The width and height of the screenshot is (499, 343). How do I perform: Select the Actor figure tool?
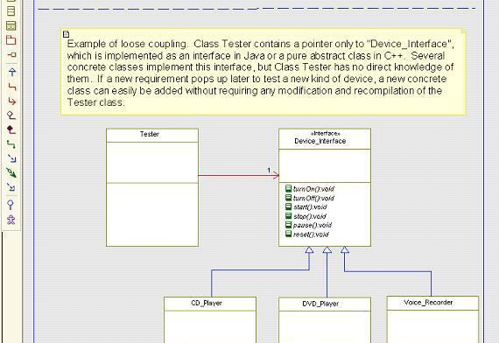(x=11, y=220)
